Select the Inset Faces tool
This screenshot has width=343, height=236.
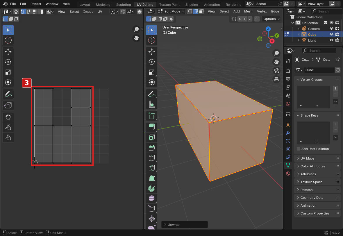152,137
